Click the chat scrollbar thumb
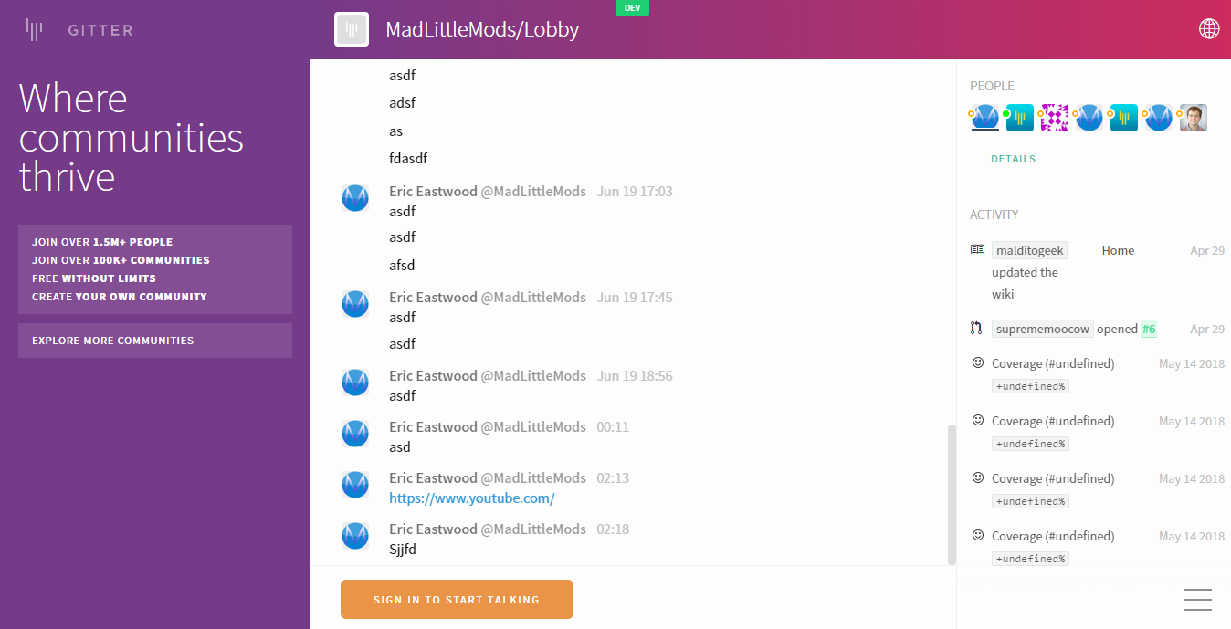 (x=952, y=495)
